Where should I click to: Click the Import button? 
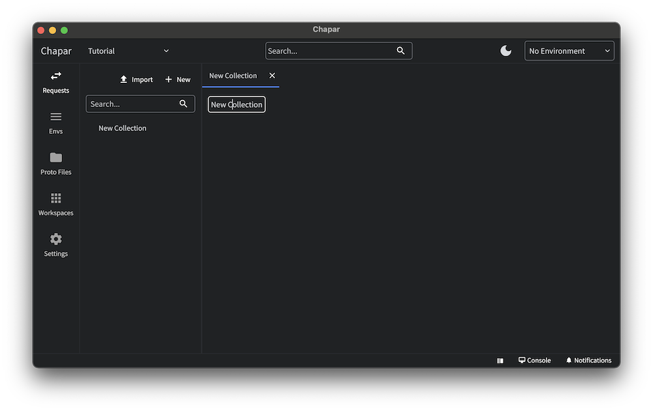coord(136,80)
